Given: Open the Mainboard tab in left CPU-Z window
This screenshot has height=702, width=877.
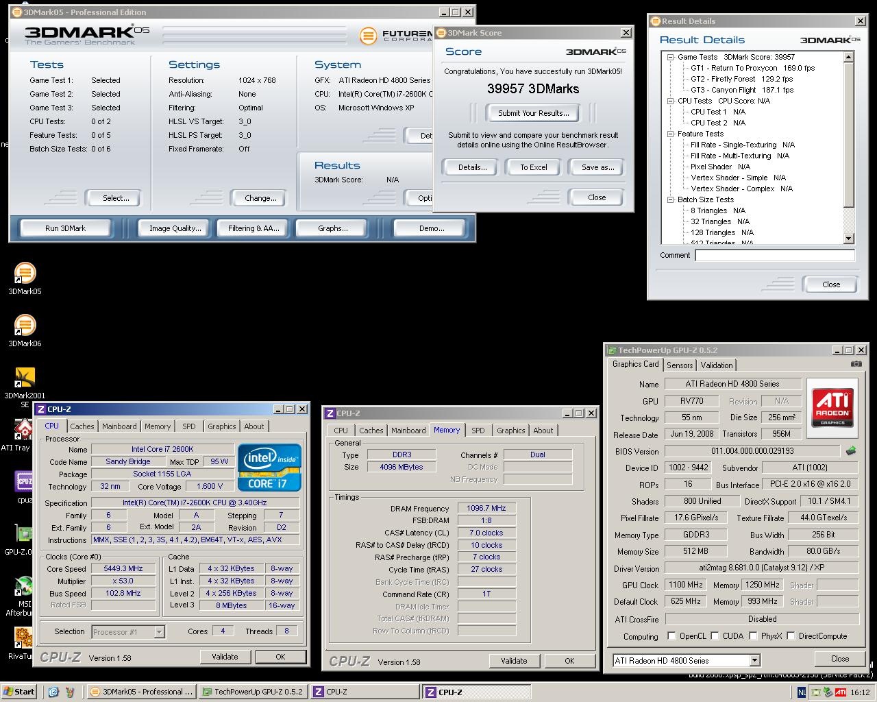Looking at the screenshot, I should click(x=119, y=426).
